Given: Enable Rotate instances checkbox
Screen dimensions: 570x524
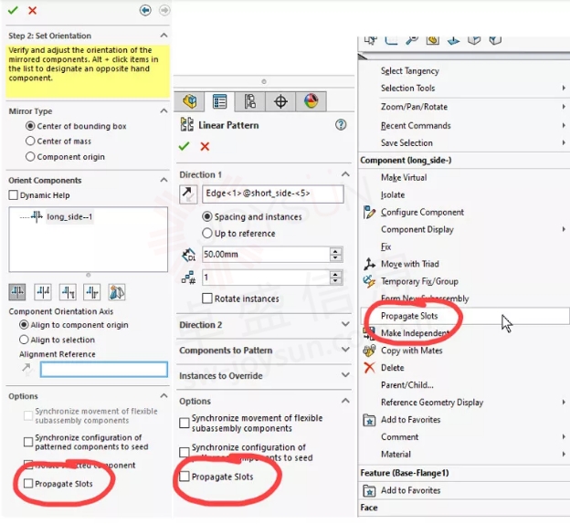Looking at the screenshot, I should click(x=207, y=299).
